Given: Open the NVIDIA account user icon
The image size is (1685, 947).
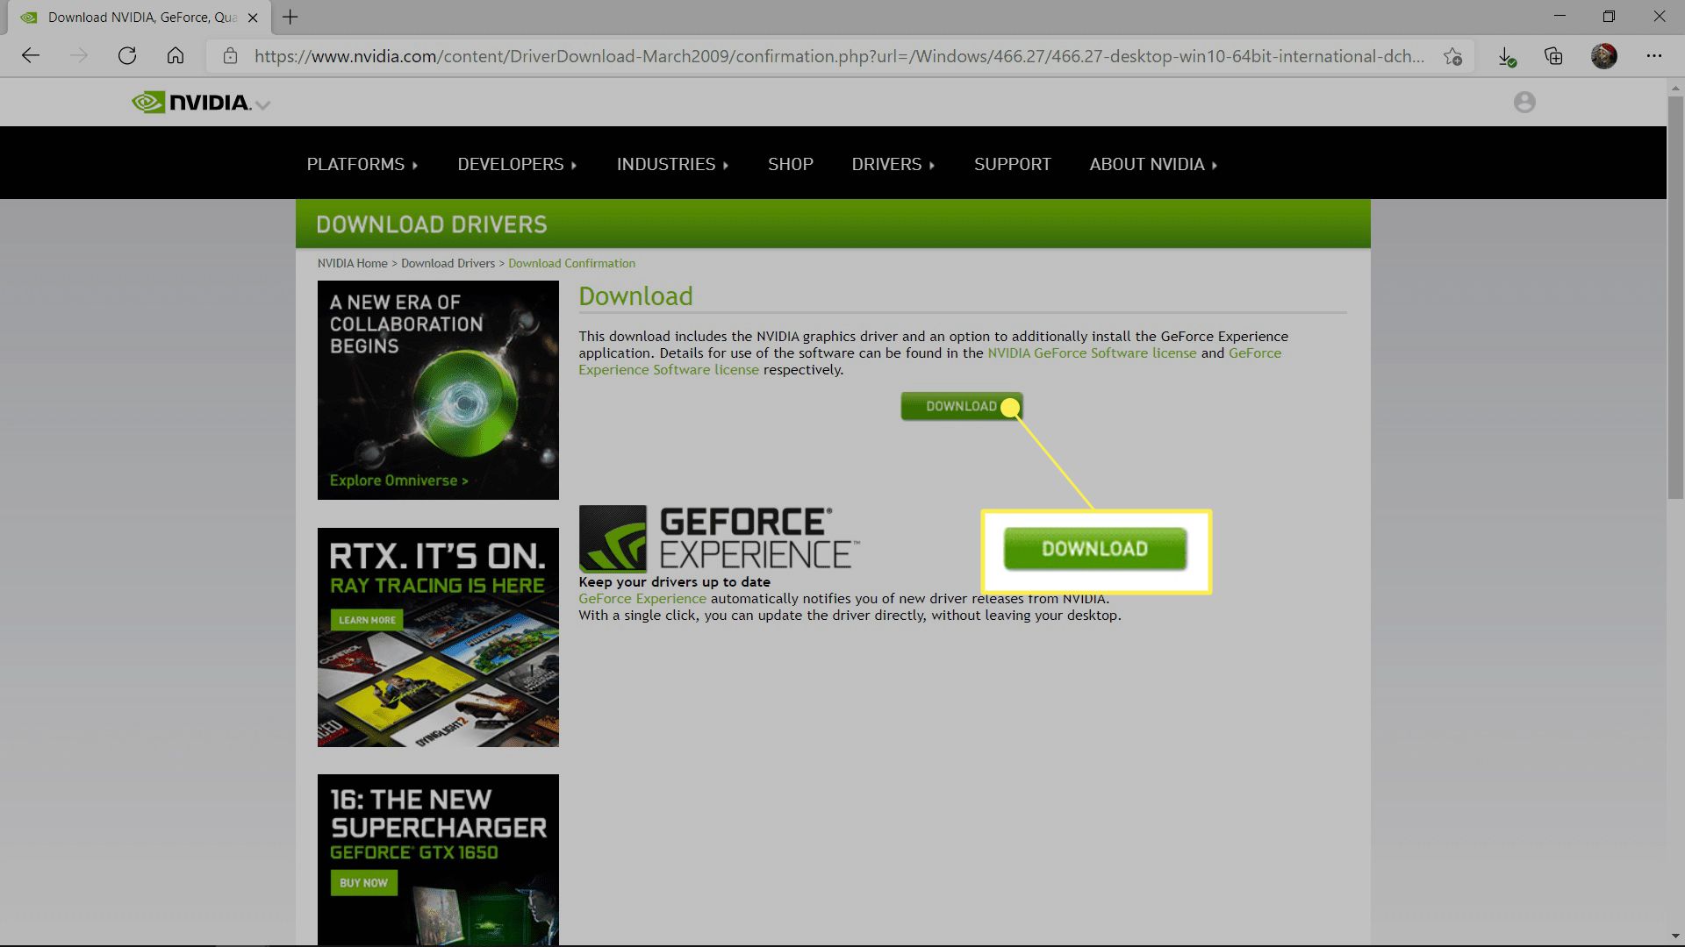Looking at the screenshot, I should [x=1524, y=103].
